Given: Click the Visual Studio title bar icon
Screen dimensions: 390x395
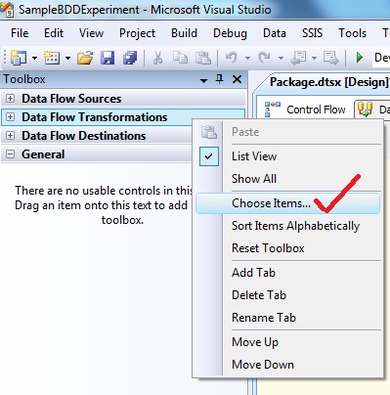Looking at the screenshot, I should tap(7, 9).
